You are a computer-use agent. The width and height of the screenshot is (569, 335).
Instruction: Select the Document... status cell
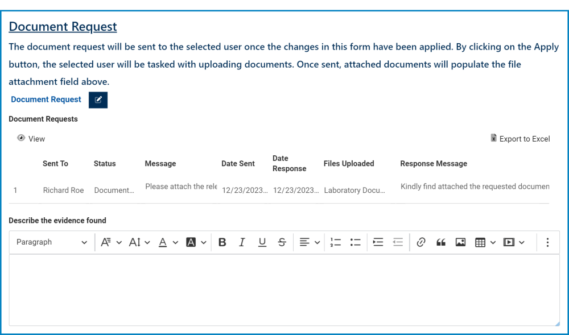point(114,191)
